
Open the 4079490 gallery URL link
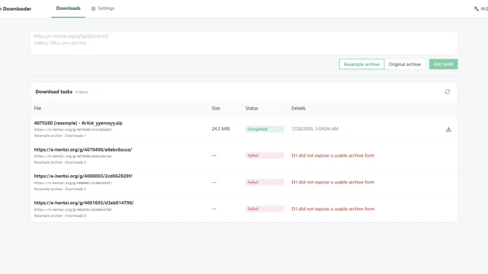tap(83, 149)
